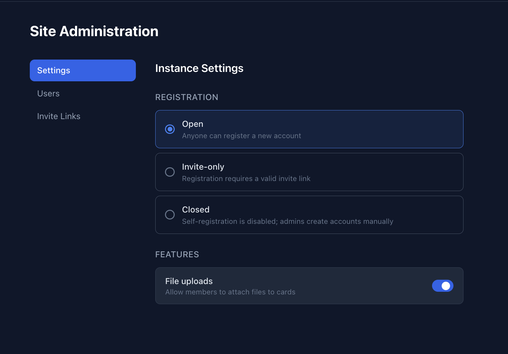Select the Open registration radio button
508x354 pixels.
[170, 129]
